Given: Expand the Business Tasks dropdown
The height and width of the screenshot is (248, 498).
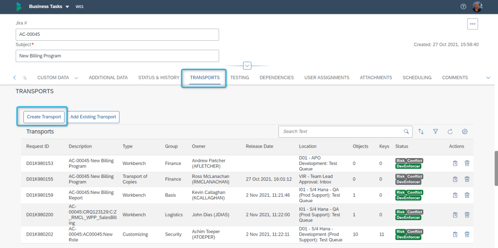Looking at the screenshot, I should pyautogui.click(x=67, y=7).
